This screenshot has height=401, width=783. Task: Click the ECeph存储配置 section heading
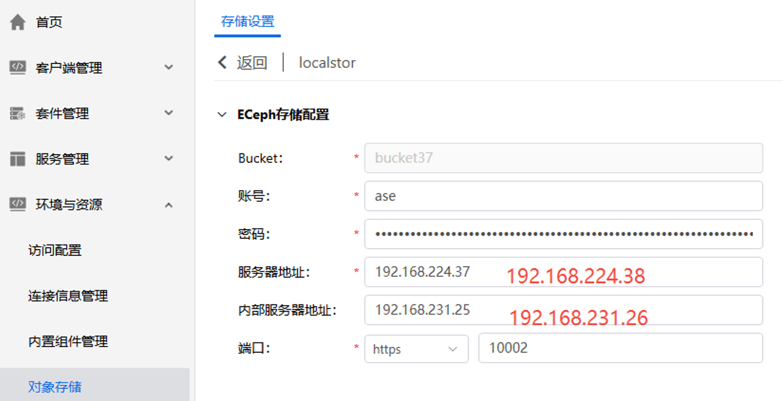[x=283, y=114]
